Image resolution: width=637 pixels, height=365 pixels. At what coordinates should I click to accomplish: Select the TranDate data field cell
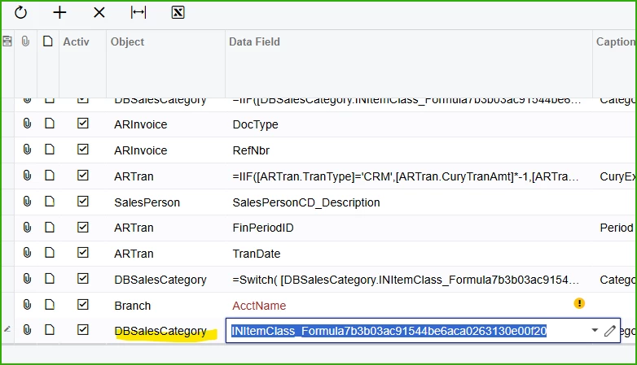tap(409, 254)
